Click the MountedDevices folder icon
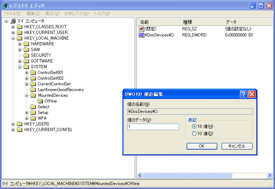The height and width of the screenshot is (189, 275). click(33, 95)
